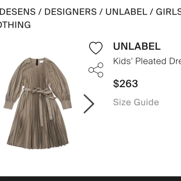The width and height of the screenshot is (181, 181).
Task: Open the clothing breadcrumb on second line
Action: (15, 25)
